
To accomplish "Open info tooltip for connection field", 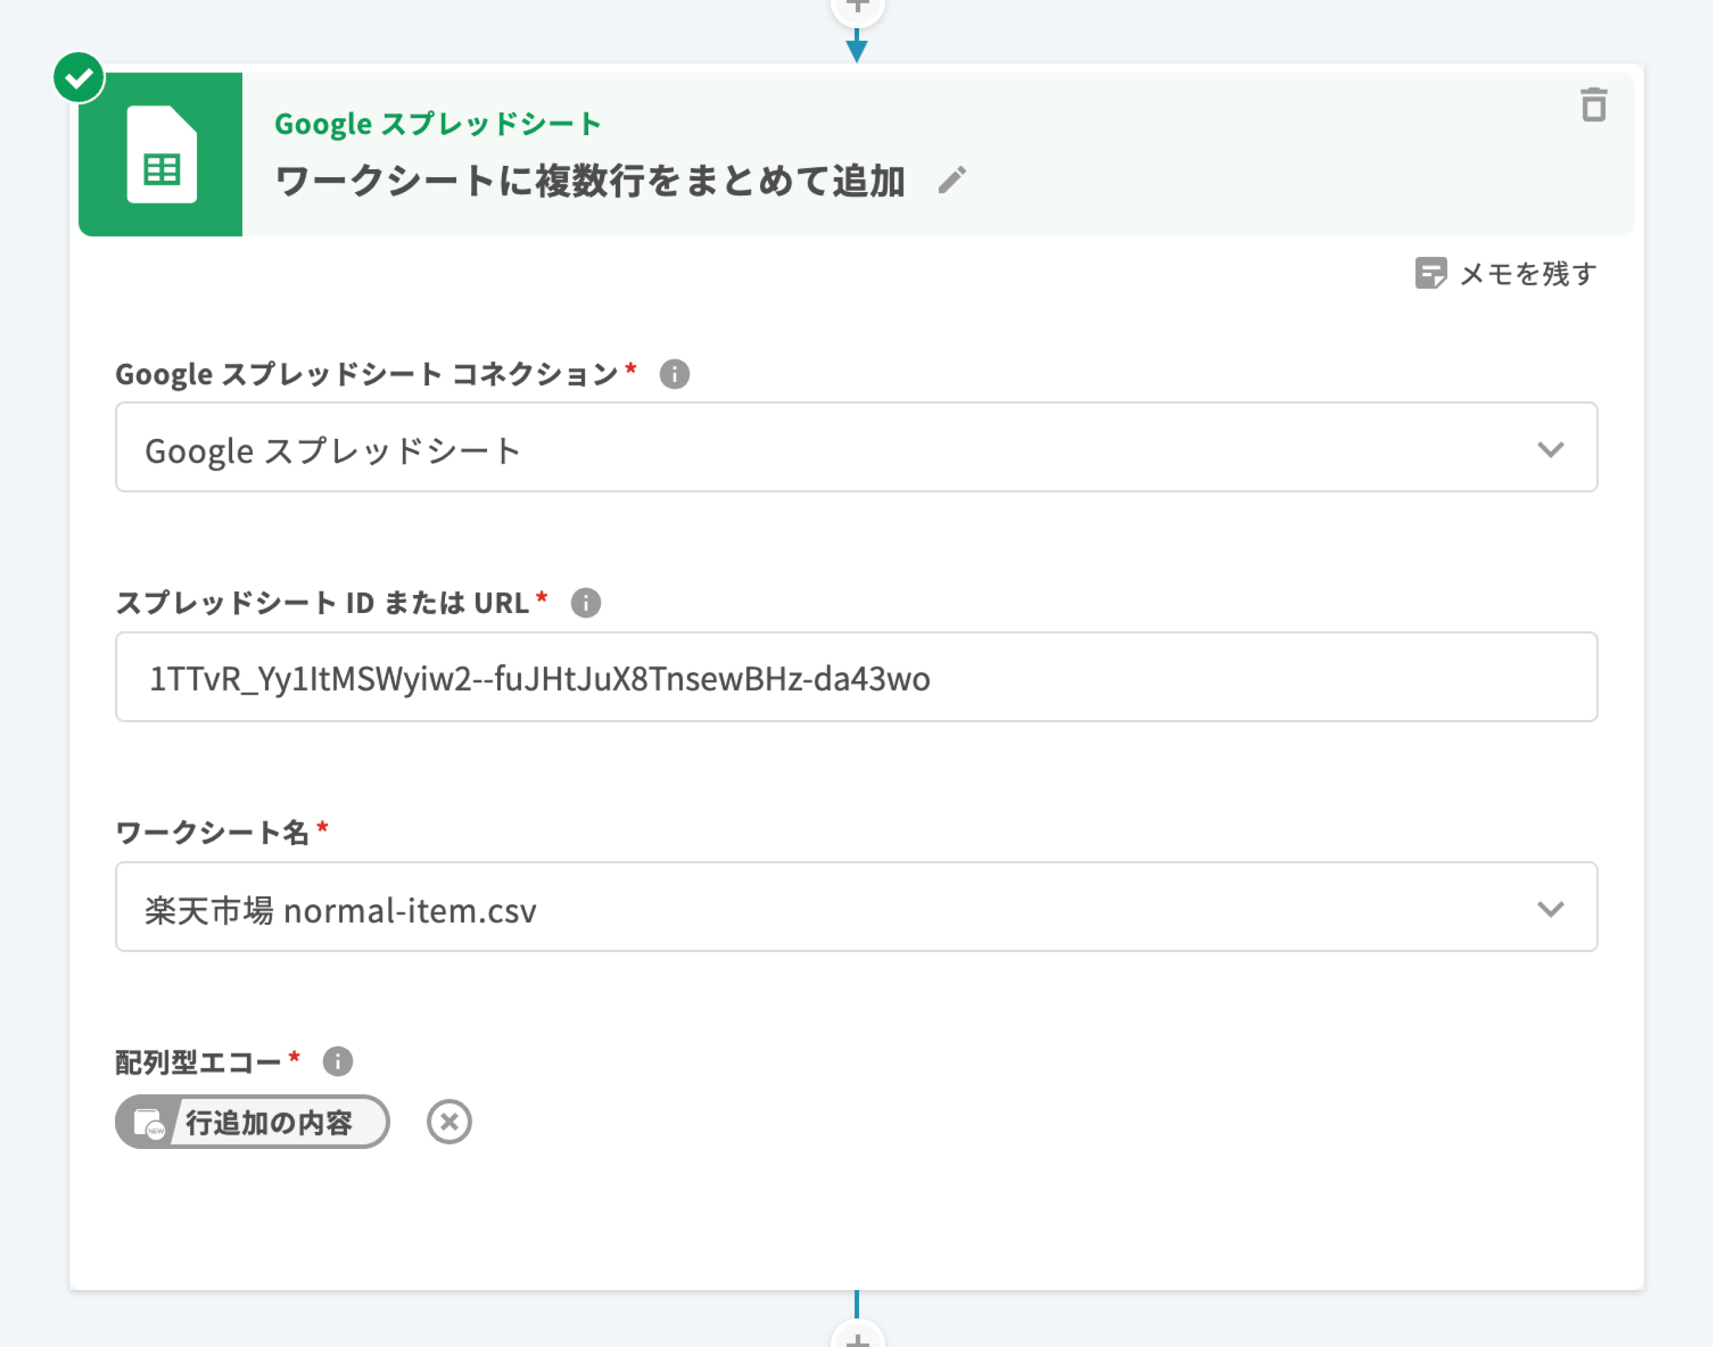I will click(x=674, y=374).
